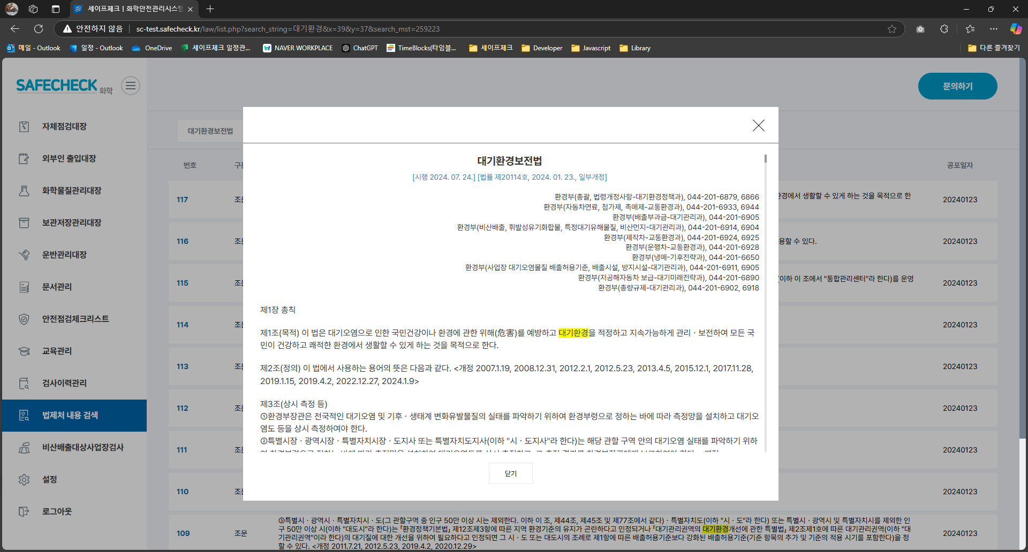The image size is (1028, 552).
Task: Click the 시행 2024. 07. 24. law info line
Action: [x=510, y=177]
